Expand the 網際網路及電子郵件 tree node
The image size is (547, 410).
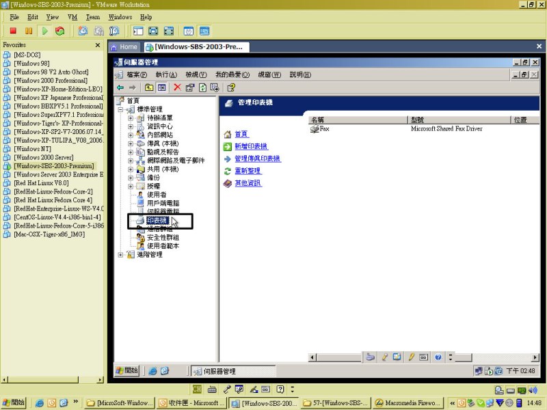click(x=131, y=161)
